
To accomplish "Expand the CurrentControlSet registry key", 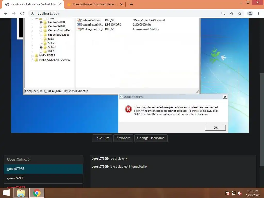I will pos(41,31).
